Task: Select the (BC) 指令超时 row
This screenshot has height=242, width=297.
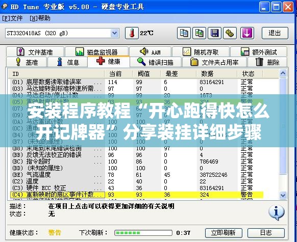Action: click(136, 162)
